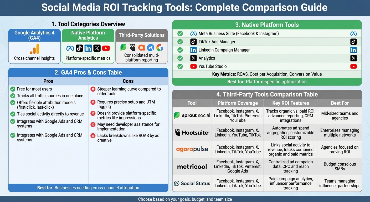Image resolution: width=370 pixels, height=202 pixels.
Task: Click the "Choose based on your goals" footer text
Action: (185, 199)
